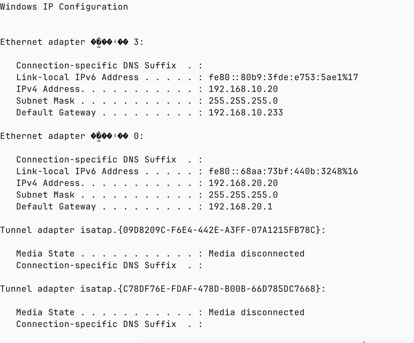
Task: Click the Default Gateway label of adapter 0
Action: (56, 207)
